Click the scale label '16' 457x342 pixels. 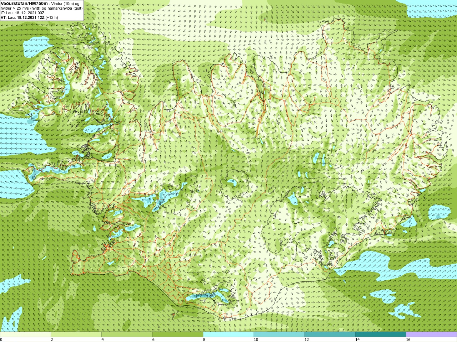[408, 340]
